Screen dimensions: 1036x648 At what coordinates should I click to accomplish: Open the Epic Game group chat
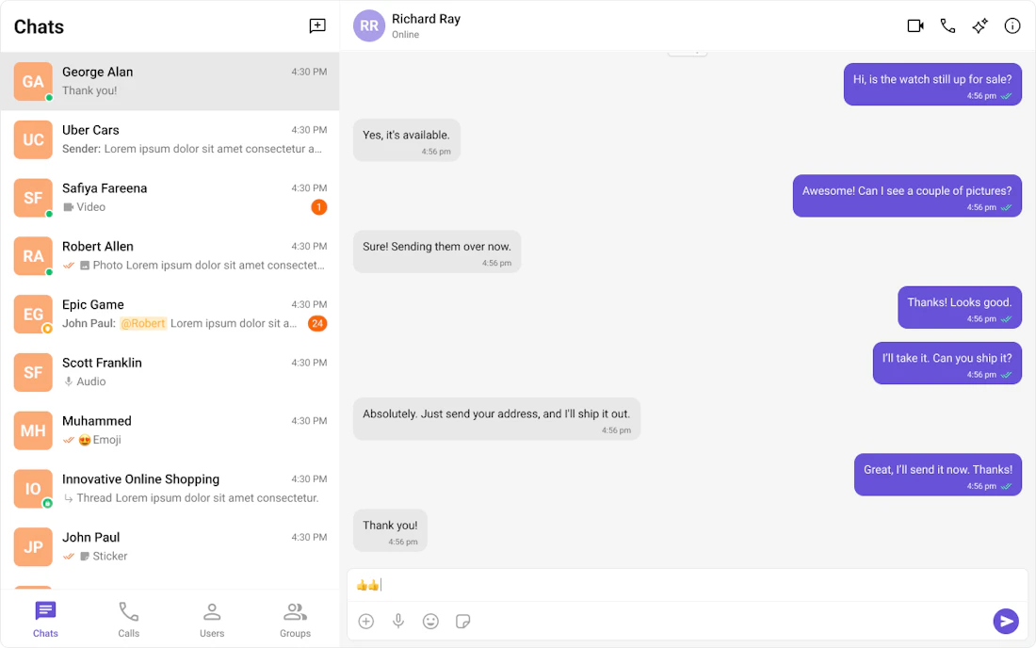170,314
